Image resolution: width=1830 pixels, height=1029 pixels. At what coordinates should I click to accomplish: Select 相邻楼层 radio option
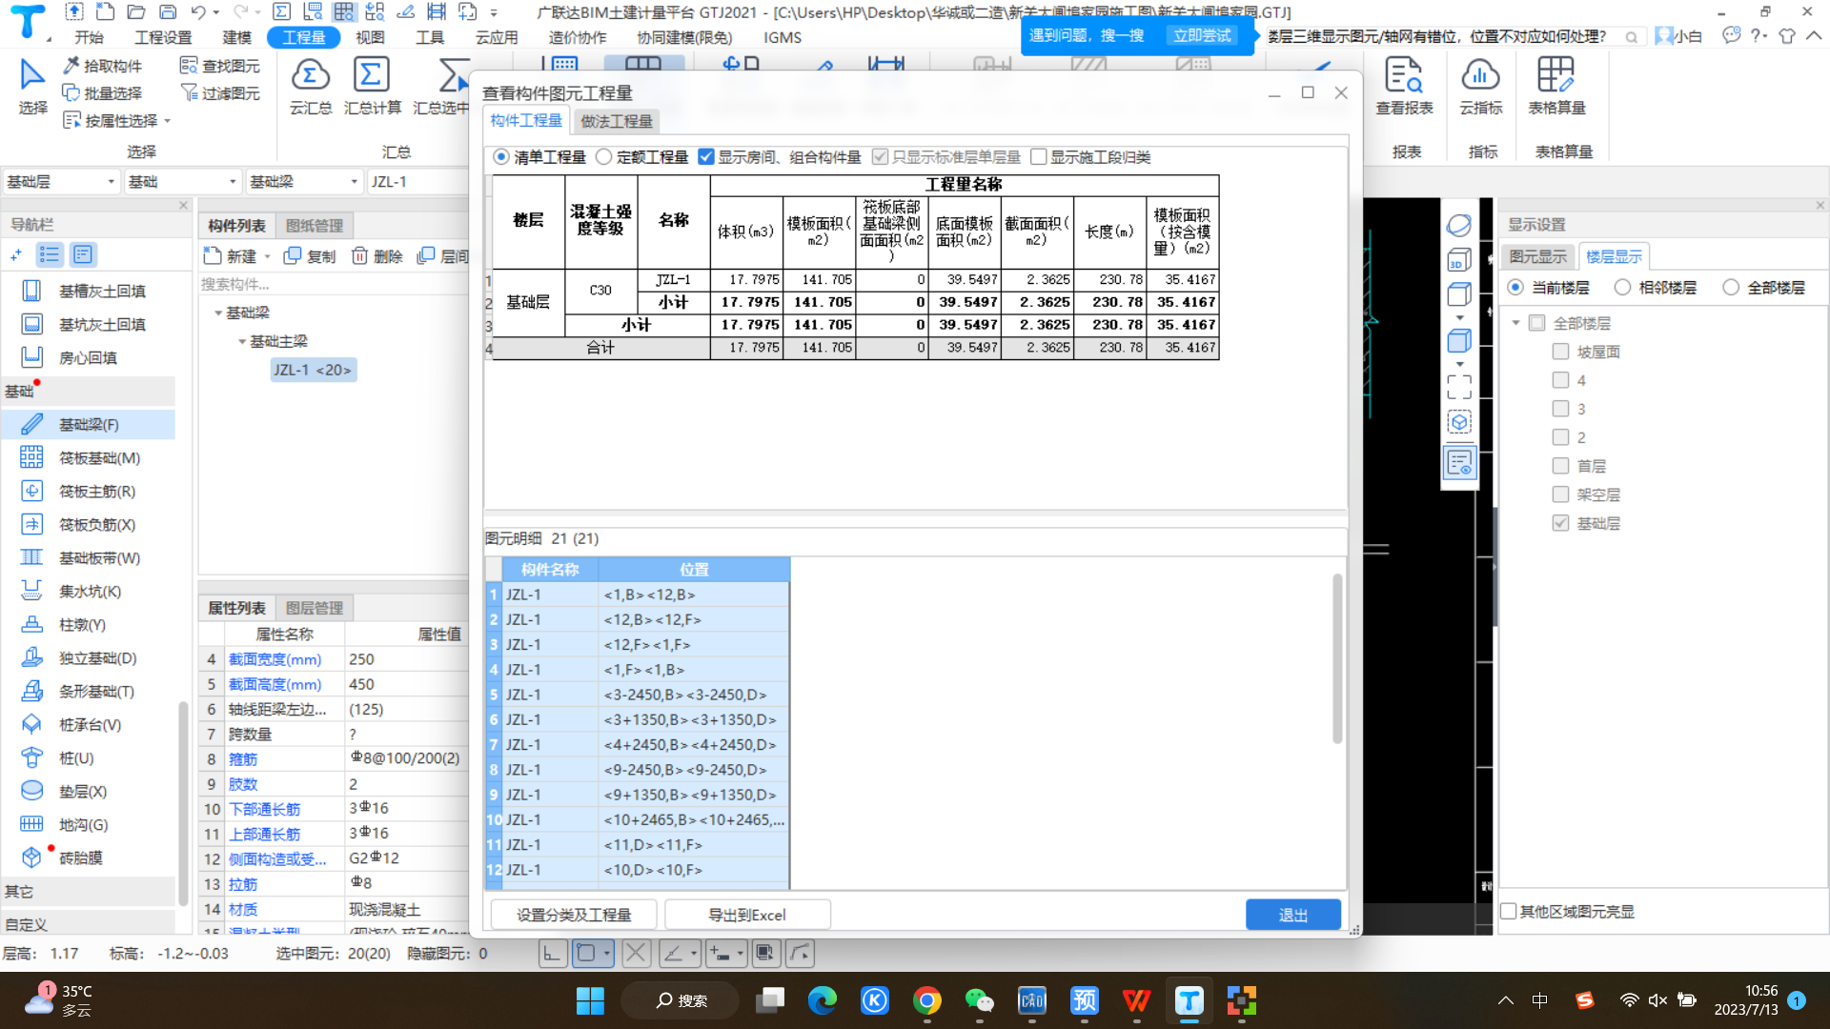tap(1622, 288)
